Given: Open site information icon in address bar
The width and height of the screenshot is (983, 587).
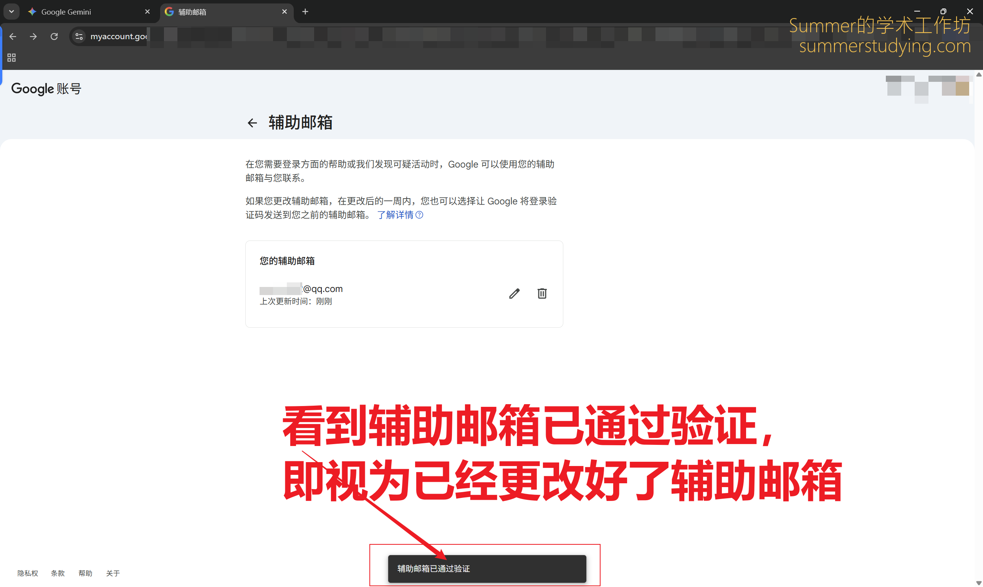Looking at the screenshot, I should [79, 36].
